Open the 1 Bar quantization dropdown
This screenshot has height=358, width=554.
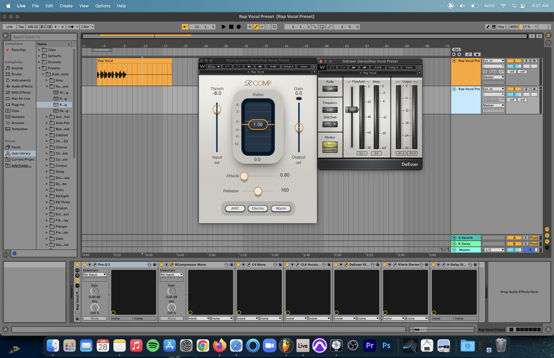coord(87,27)
